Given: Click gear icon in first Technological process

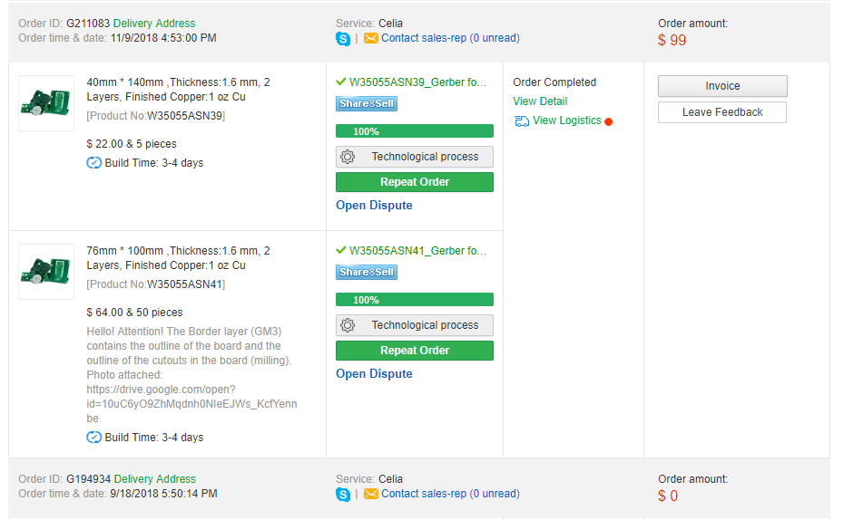Looking at the screenshot, I should 348,157.
